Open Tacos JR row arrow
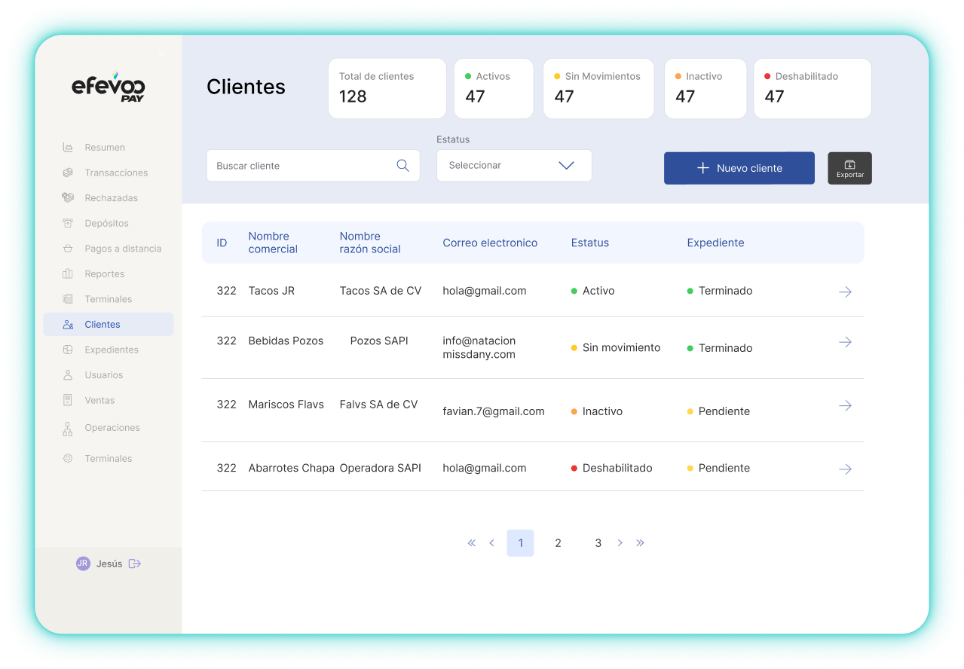Screen dimensions: 964x669 click(x=845, y=292)
